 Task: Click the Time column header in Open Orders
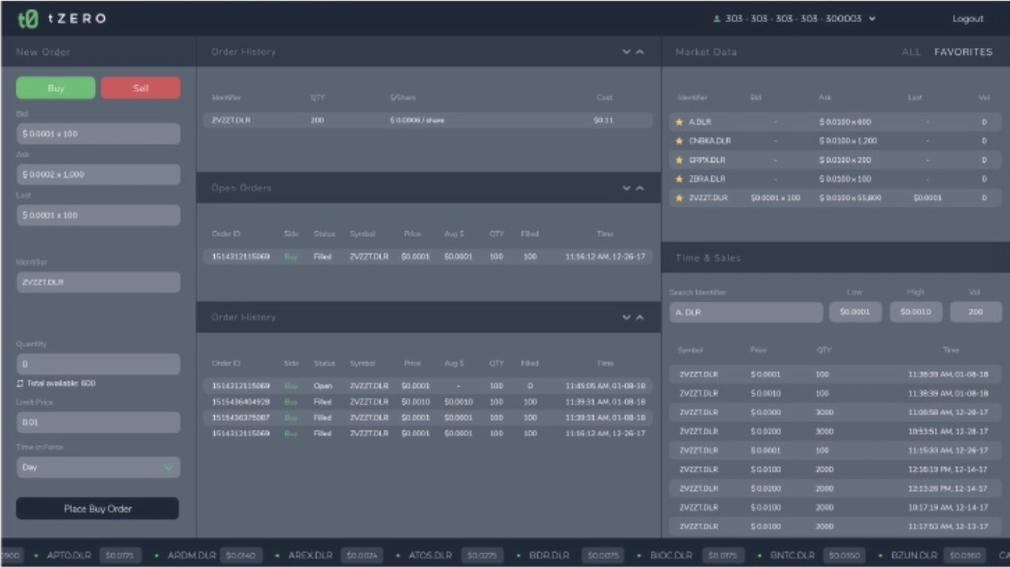point(605,234)
